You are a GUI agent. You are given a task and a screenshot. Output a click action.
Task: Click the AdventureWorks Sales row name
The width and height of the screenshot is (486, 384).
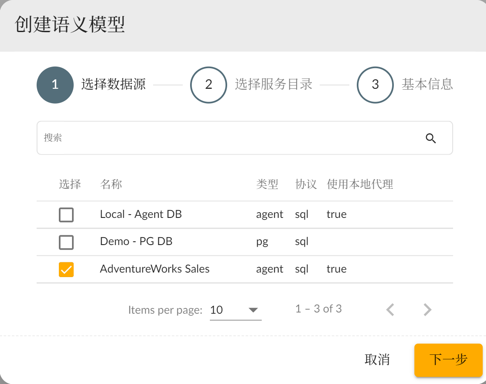tap(155, 269)
